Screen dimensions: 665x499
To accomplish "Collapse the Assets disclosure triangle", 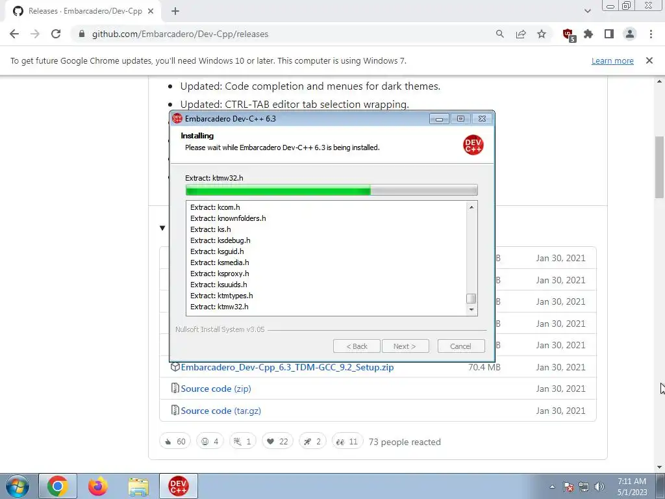I will 162,228.
